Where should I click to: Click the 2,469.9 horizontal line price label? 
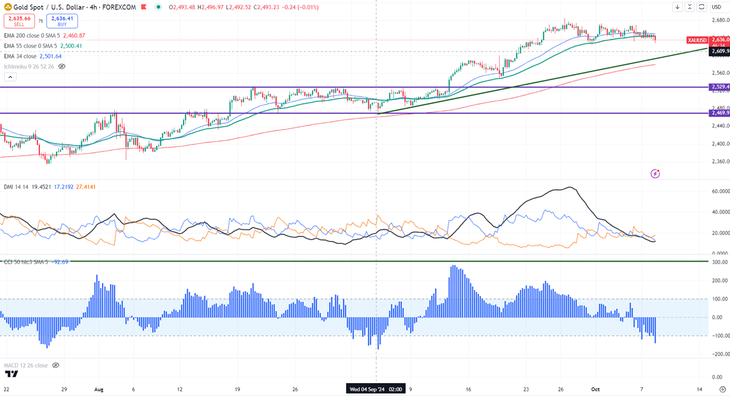[719, 113]
